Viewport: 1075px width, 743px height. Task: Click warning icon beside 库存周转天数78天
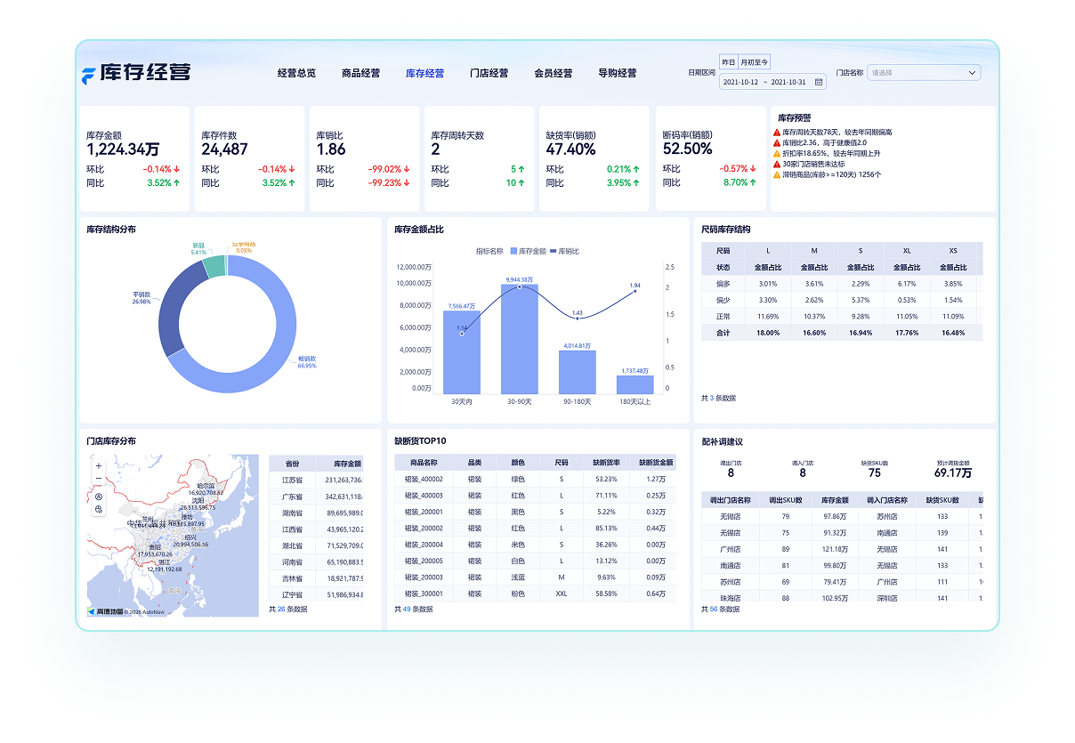pyautogui.click(x=777, y=133)
